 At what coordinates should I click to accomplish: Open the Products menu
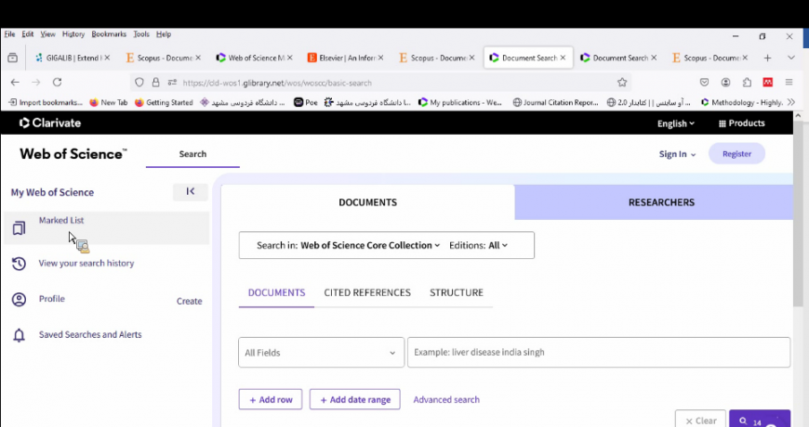click(741, 123)
